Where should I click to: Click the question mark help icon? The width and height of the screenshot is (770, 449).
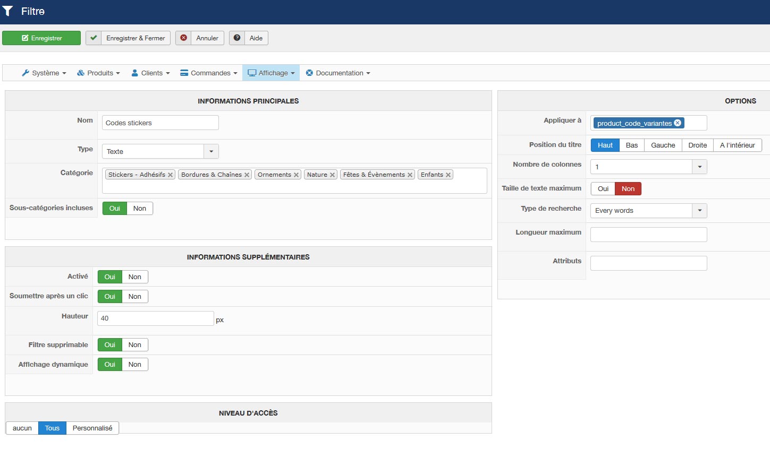pyautogui.click(x=237, y=38)
